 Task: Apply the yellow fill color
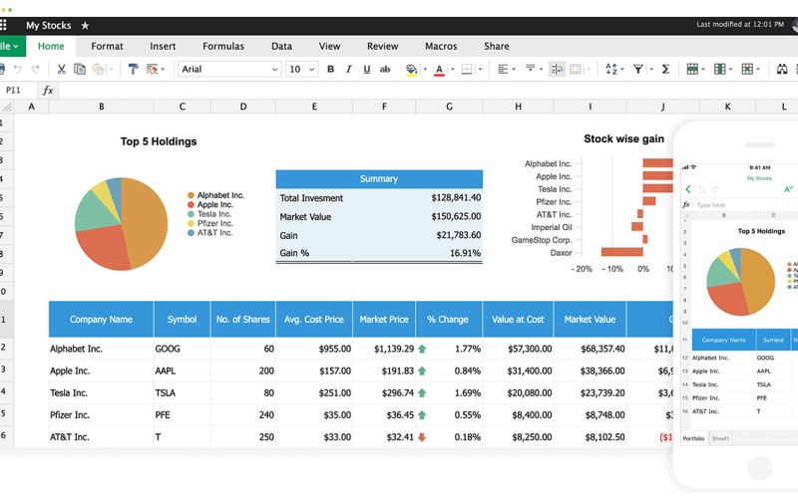(412, 70)
